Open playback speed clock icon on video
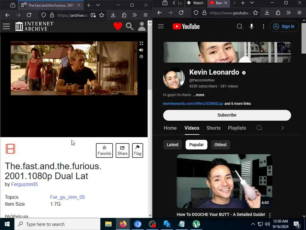This screenshot has height=230, width=306. coord(141,57)
